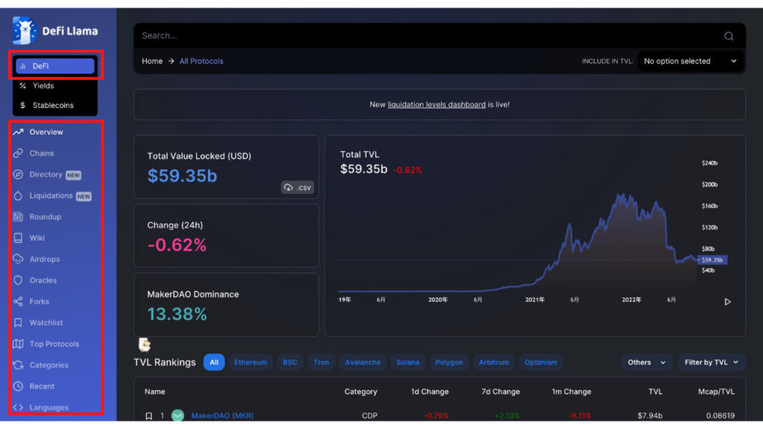
Task: Filter rankings by Polygon
Action: tap(449, 363)
